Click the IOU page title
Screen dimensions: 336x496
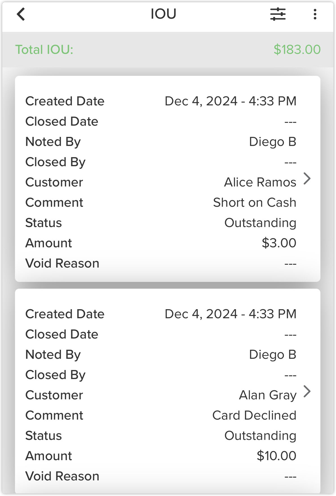coord(164,14)
